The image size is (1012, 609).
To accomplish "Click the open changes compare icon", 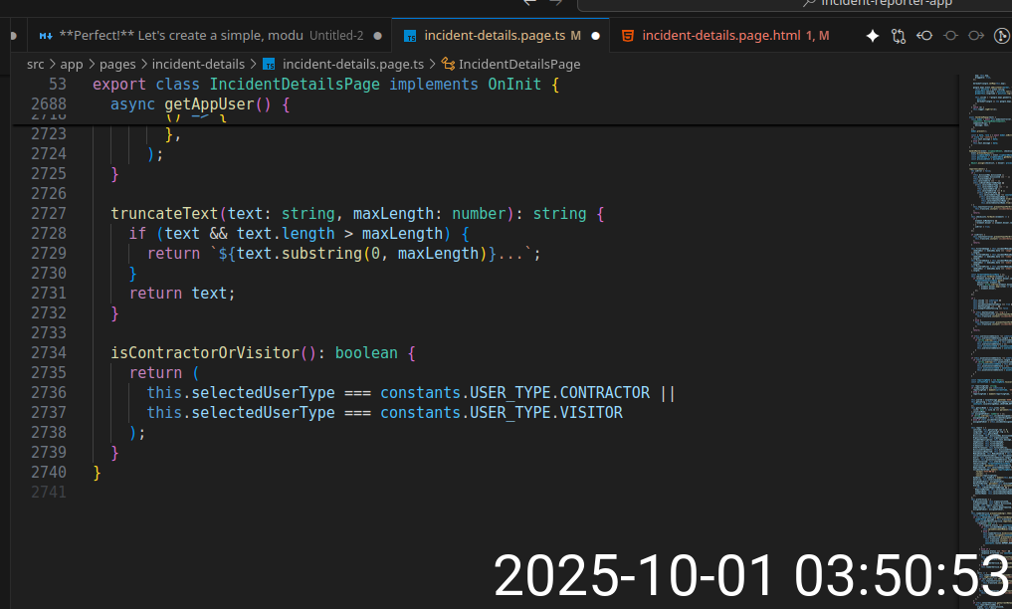I will point(899,36).
